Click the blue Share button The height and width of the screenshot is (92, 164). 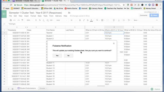[x=154, y=15]
